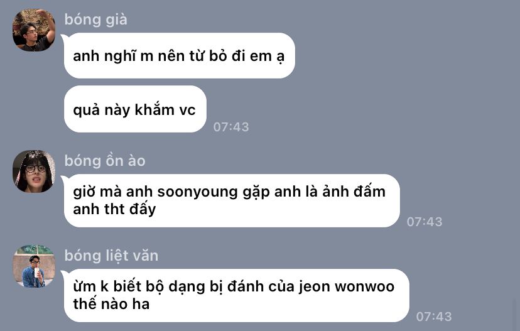Open bóng già's profile avatar

tap(34, 30)
